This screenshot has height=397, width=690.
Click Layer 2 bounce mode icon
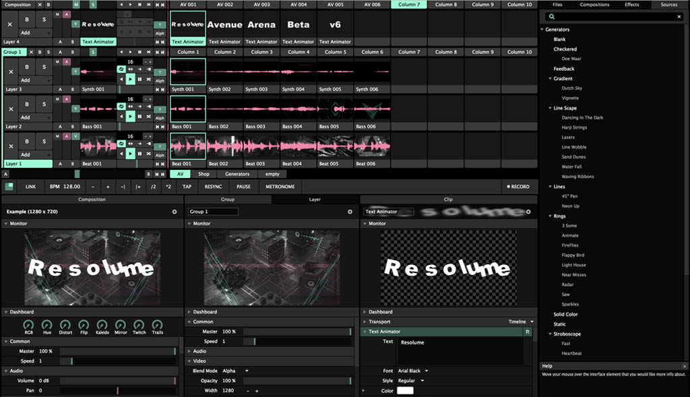(131, 106)
